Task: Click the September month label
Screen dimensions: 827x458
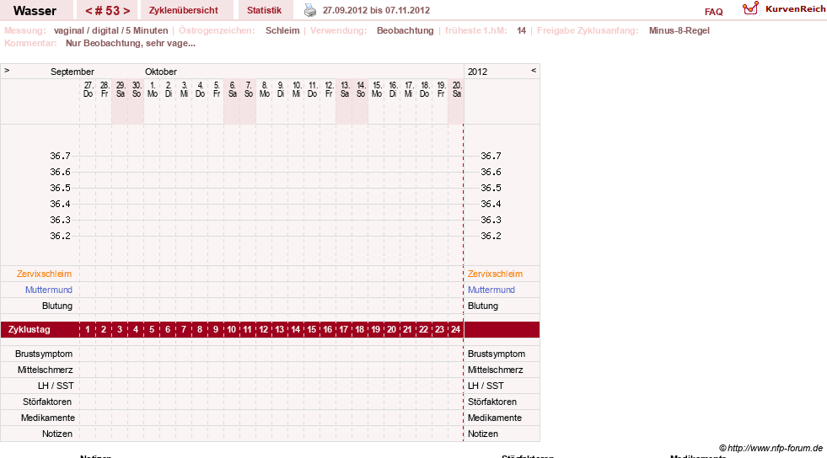Action: tap(72, 72)
